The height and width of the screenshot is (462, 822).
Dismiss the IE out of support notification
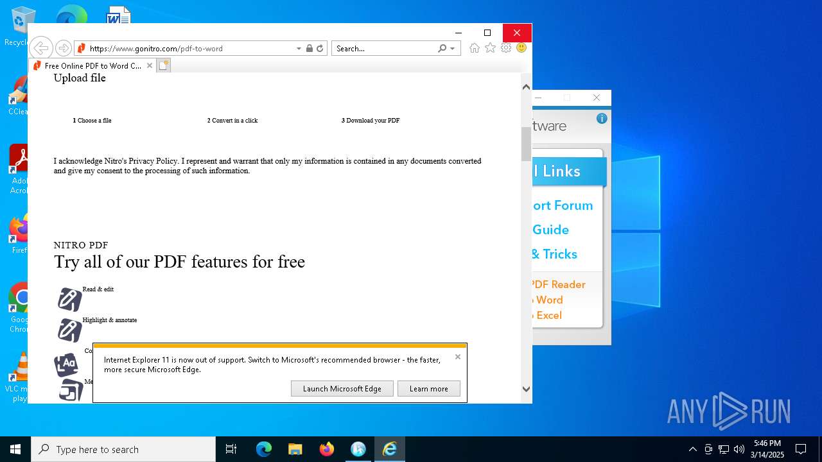click(458, 357)
